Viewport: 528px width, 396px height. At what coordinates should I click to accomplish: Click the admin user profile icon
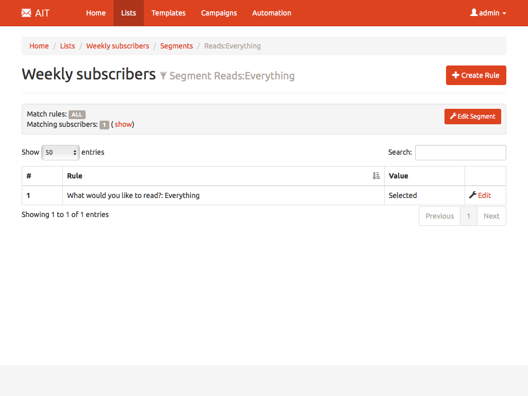coord(474,12)
